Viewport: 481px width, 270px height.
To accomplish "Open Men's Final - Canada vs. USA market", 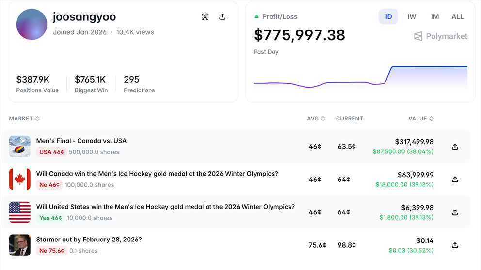I will coord(81,141).
